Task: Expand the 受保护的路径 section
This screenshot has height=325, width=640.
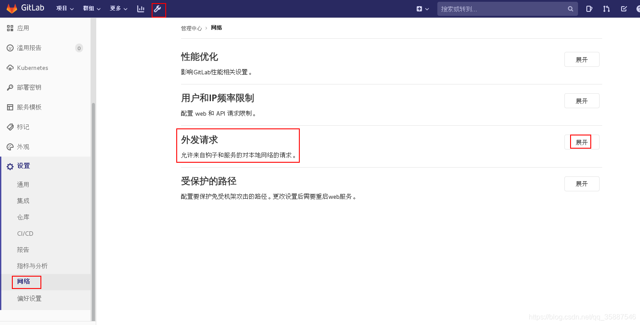Action: click(582, 184)
